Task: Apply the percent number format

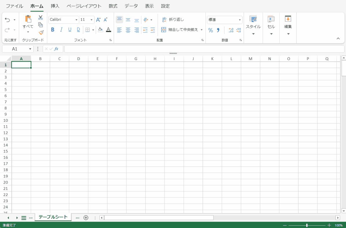Action: coord(210,30)
